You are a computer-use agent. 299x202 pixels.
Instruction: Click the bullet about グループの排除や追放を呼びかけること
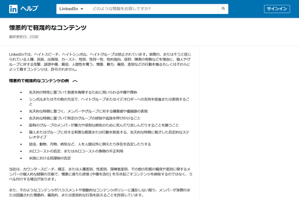coord(84,118)
